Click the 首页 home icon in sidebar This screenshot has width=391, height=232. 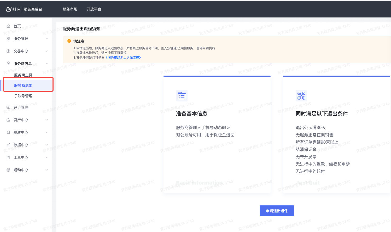(9, 26)
